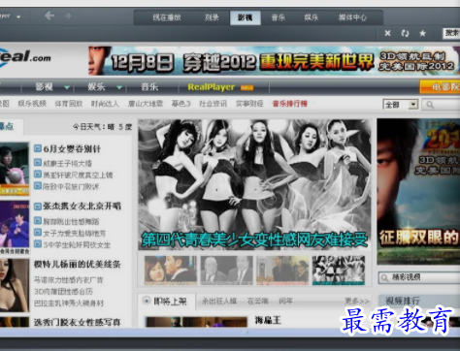This screenshot has height=351, width=460.
Task: Open the player menu dropdown arrow at the top-left
Action: click(18, 16)
